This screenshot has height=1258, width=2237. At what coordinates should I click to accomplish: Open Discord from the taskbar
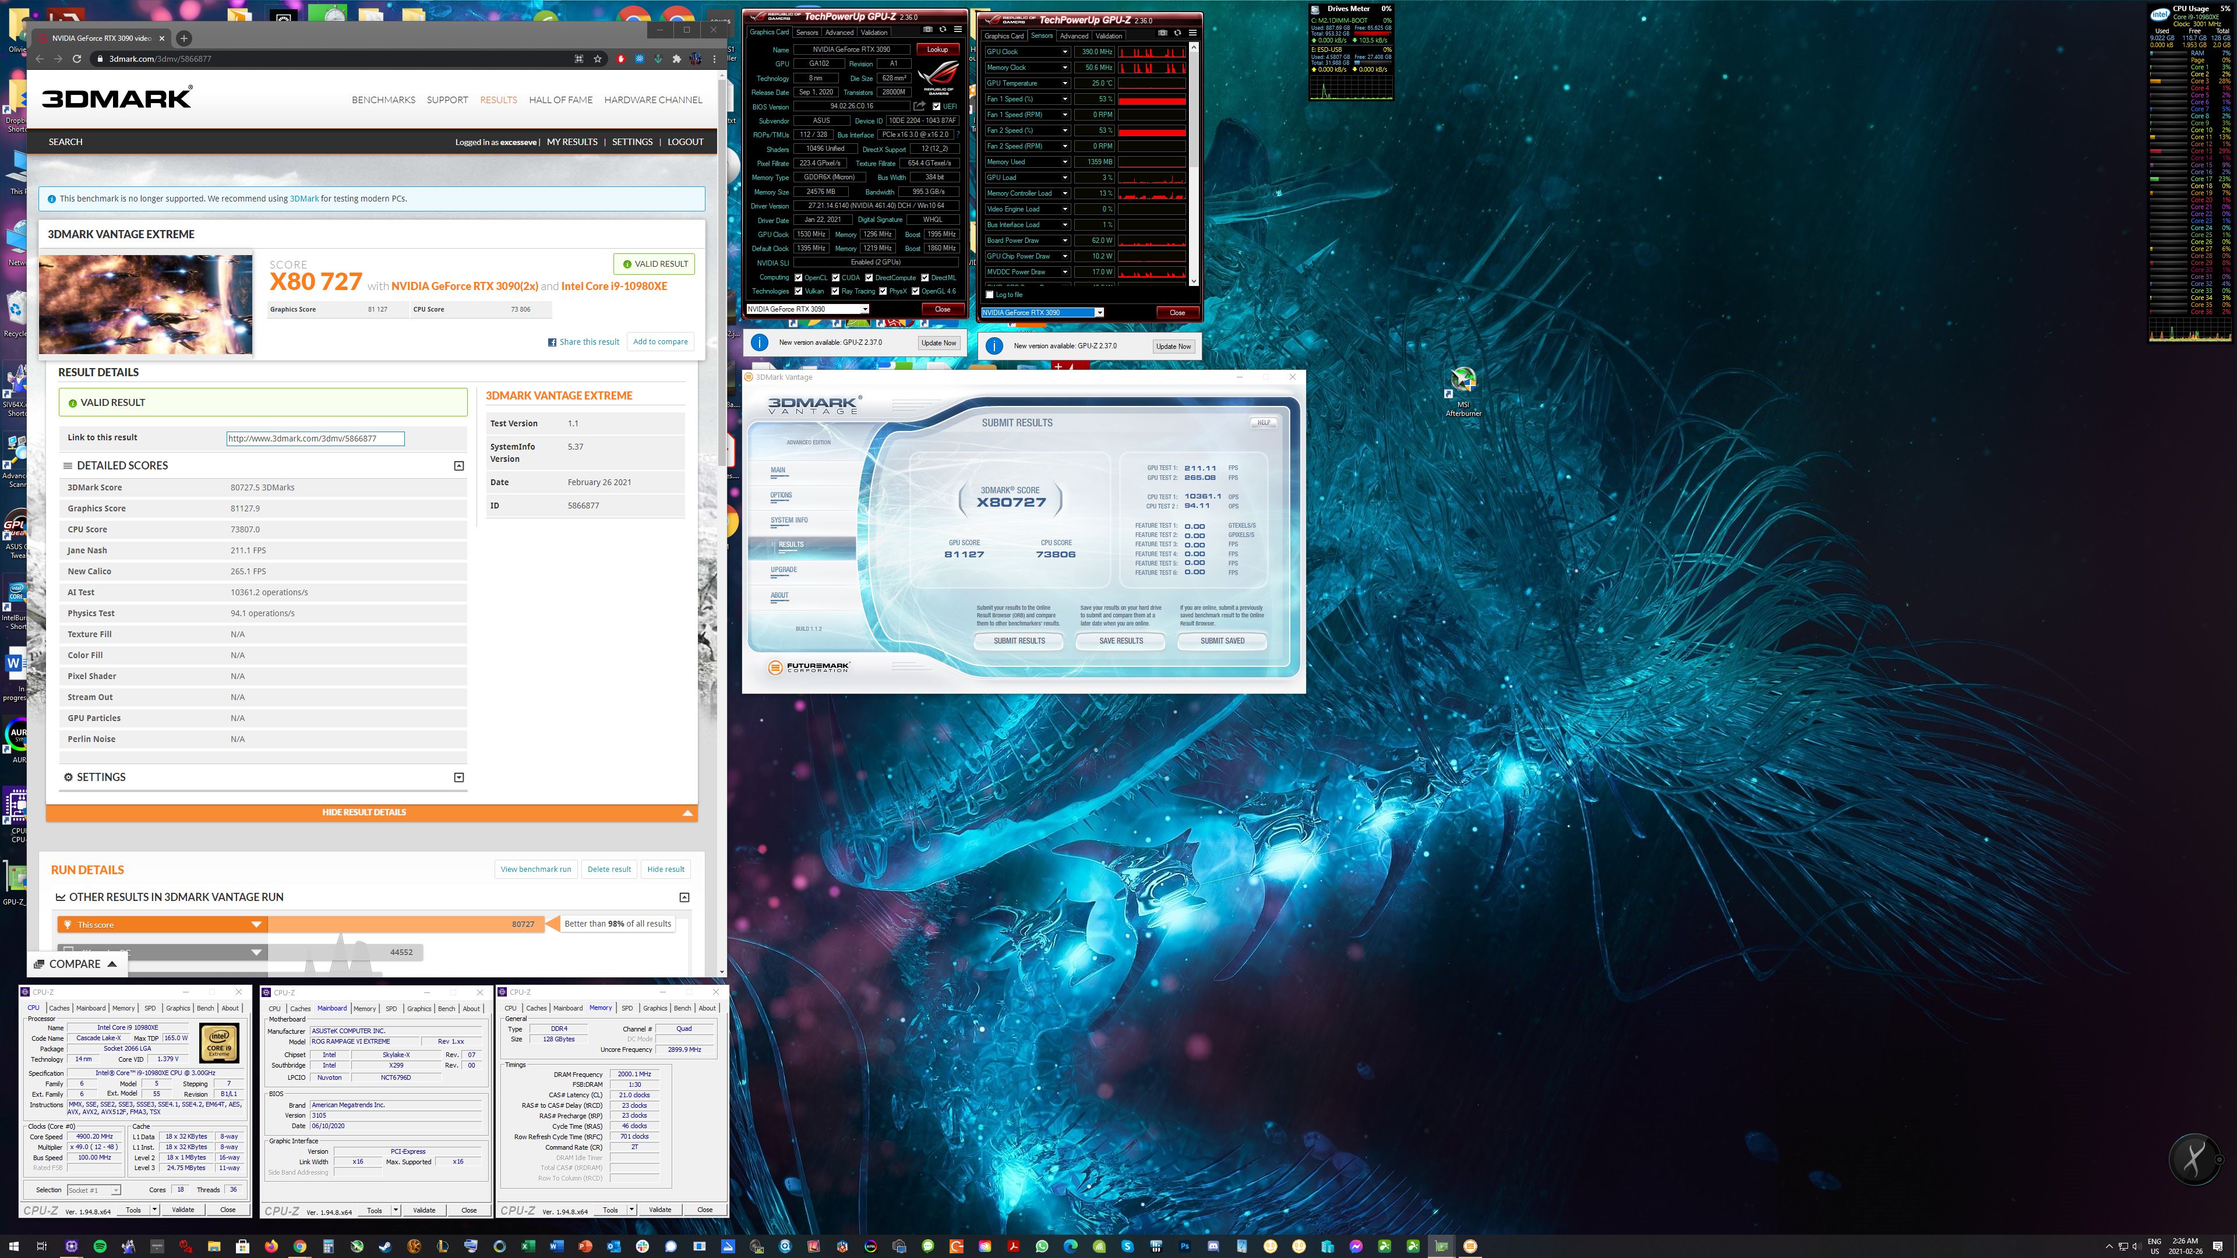[1213, 1246]
